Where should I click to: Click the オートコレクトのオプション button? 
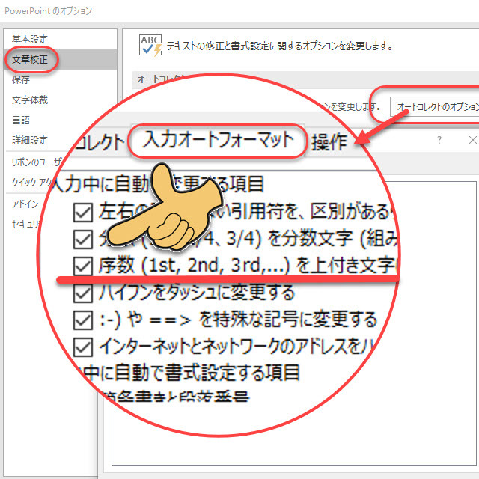(x=434, y=106)
